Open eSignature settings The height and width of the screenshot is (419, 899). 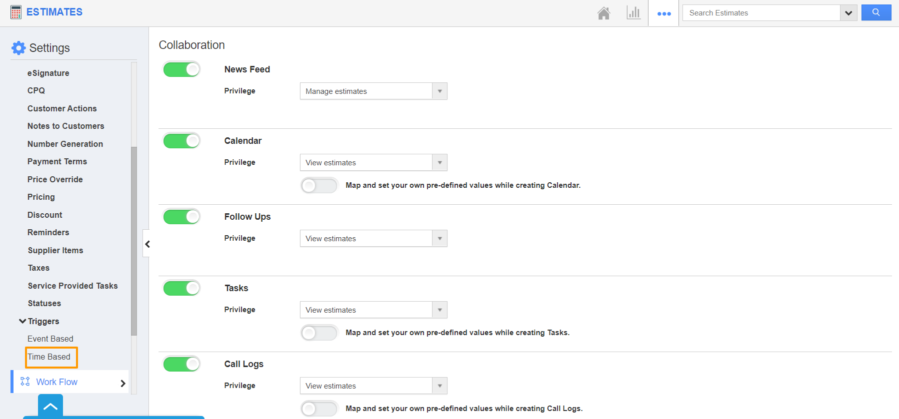(x=48, y=73)
